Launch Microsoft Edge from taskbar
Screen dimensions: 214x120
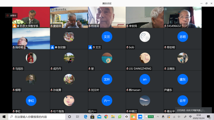pos(86,117)
